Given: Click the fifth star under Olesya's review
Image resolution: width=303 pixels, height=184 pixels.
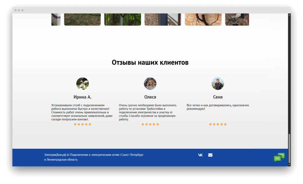Looking at the screenshot, I should pyautogui.click(x=158, y=124).
